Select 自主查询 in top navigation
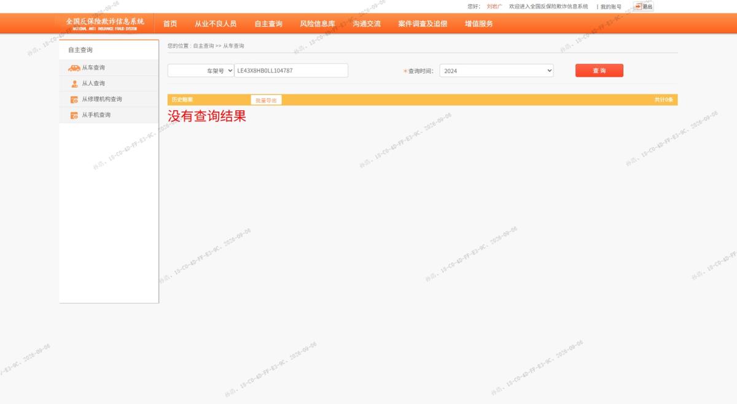737x404 pixels. click(x=268, y=24)
